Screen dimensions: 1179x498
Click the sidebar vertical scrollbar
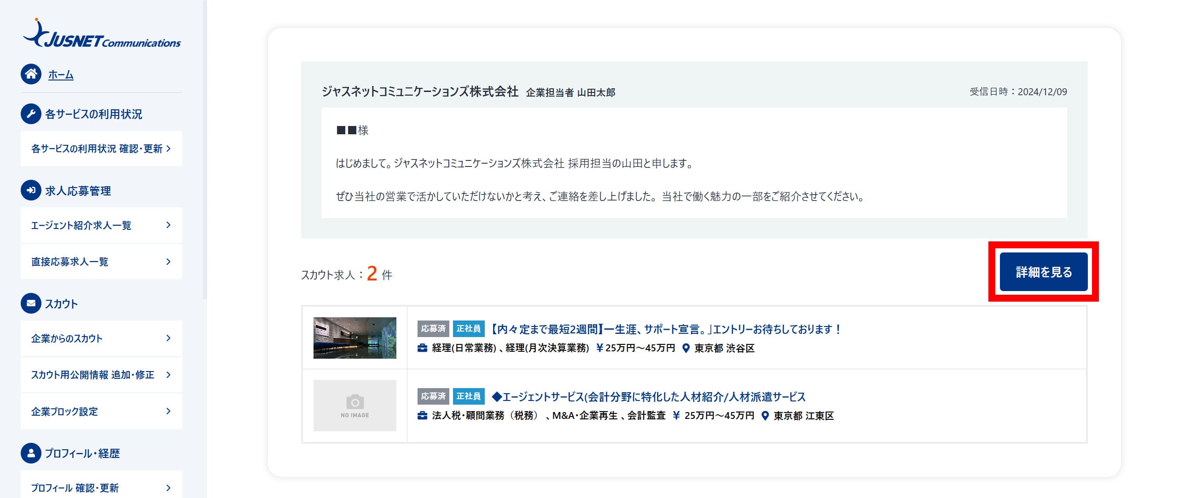coord(205,149)
